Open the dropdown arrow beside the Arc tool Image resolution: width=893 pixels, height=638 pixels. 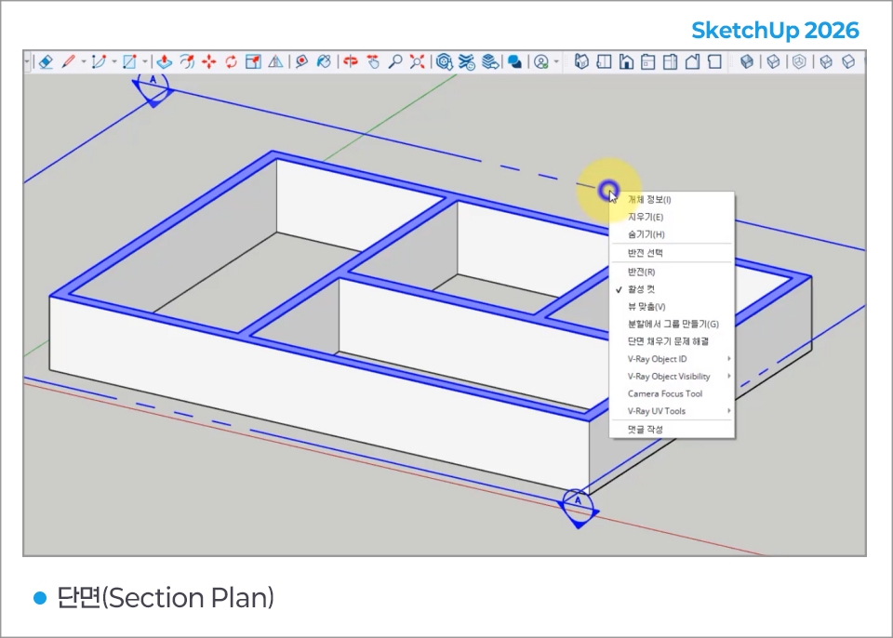[x=113, y=61]
